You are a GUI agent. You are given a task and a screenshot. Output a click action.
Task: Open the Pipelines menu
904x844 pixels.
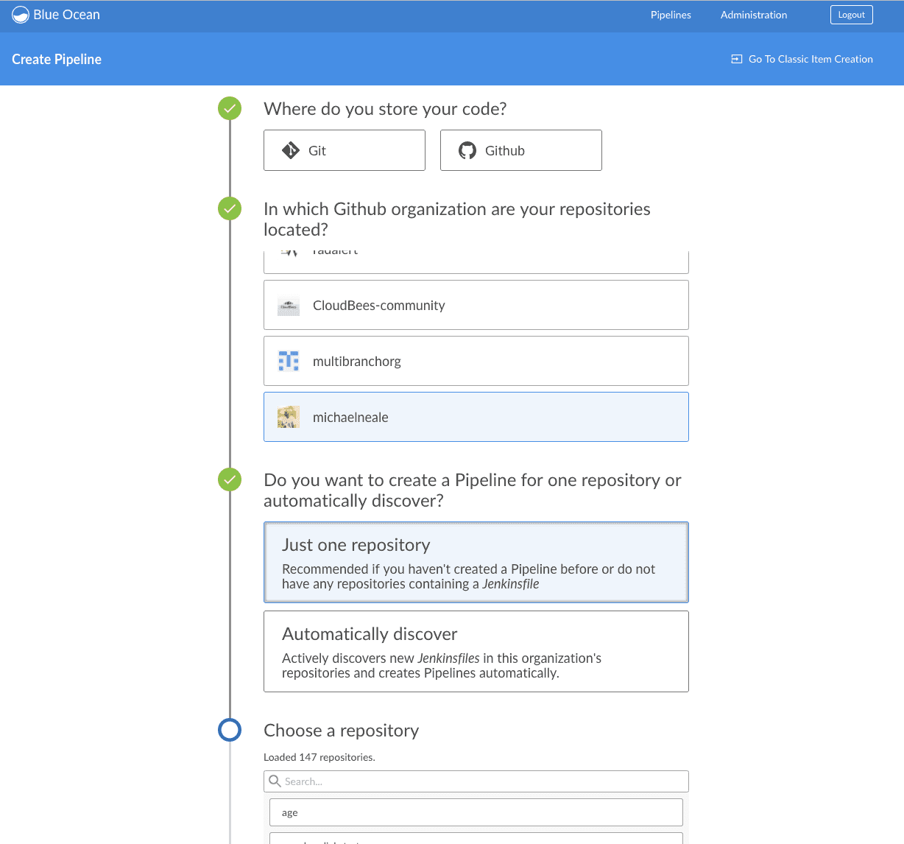coord(670,14)
